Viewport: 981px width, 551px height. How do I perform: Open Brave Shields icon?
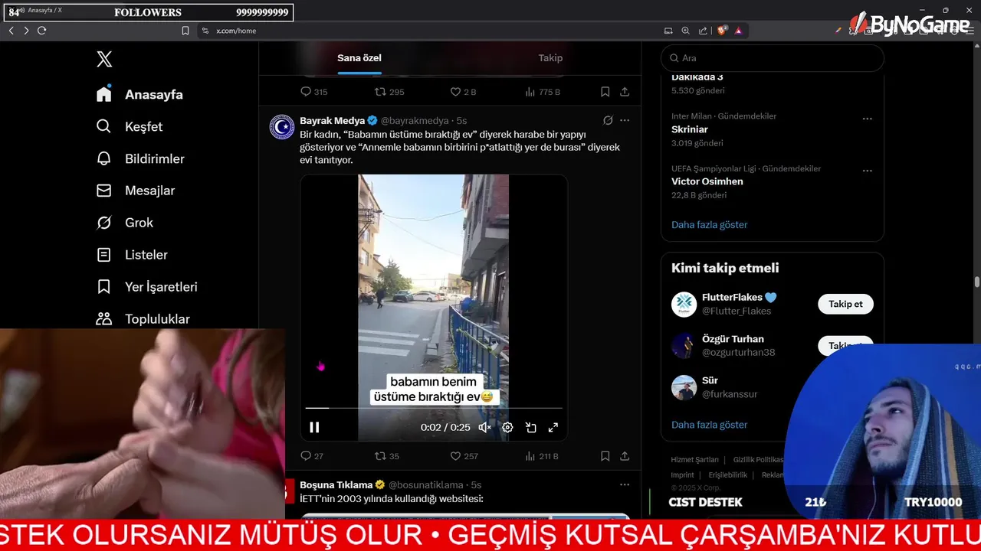tap(722, 31)
